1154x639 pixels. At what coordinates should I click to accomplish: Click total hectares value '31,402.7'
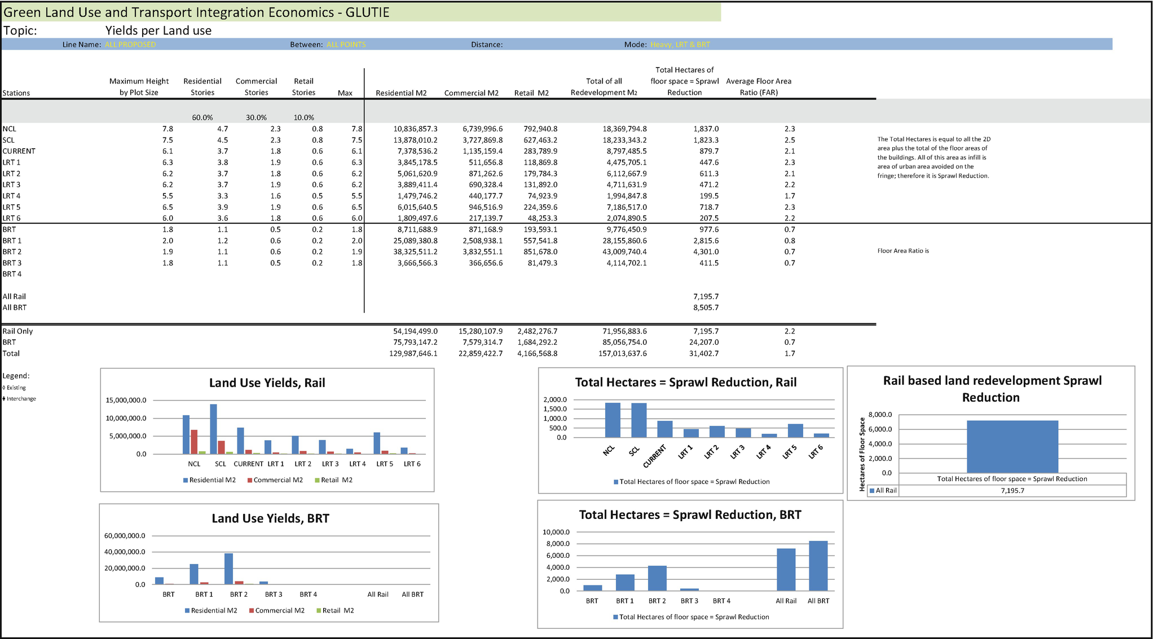(x=704, y=353)
